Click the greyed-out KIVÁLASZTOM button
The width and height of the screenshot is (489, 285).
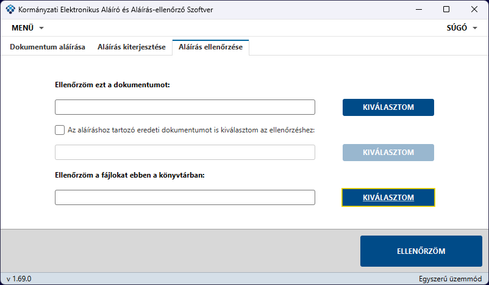click(x=388, y=153)
